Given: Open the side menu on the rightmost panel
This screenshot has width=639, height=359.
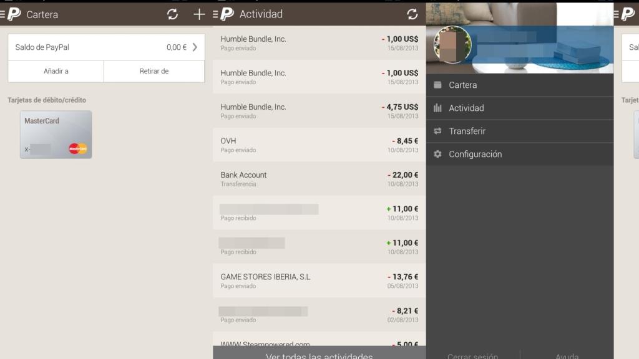Looking at the screenshot, I should [x=617, y=14].
